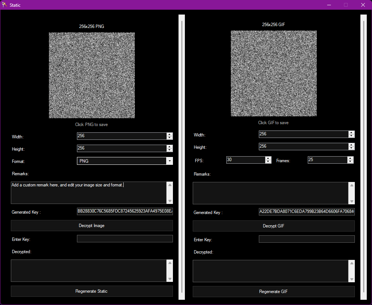Click the Static app icon in title bar
The width and height of the screenshot is (372, 305).
[4, 5]
